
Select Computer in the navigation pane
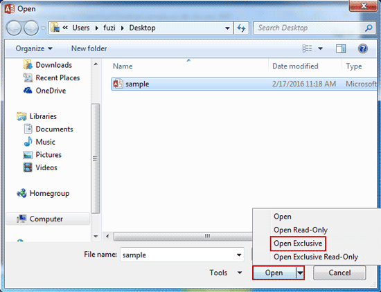[47, 219]
